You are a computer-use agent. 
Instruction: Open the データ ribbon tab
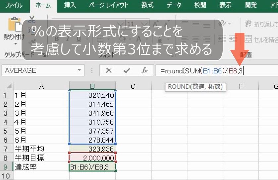[174, 5]
